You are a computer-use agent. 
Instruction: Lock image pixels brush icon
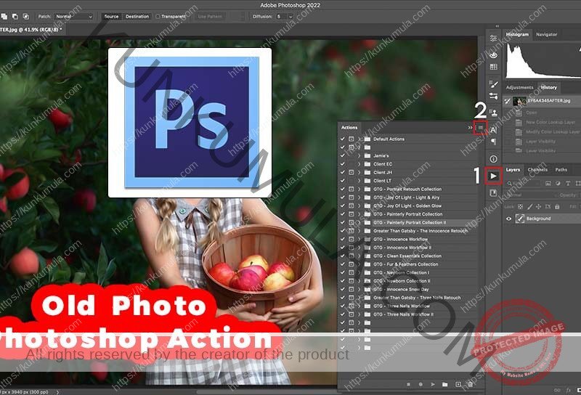[529, 207]
